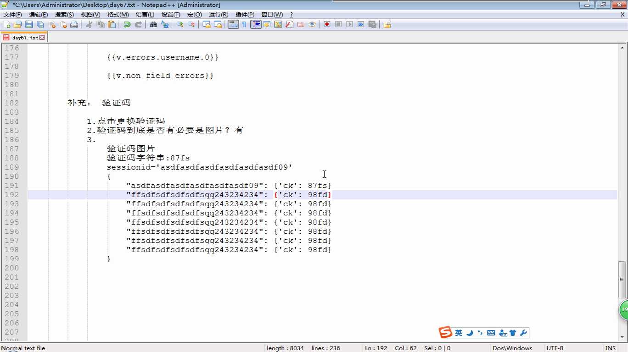628x352 pixels.
Task: Expand the 设置(T) menu
Action: 171,15
